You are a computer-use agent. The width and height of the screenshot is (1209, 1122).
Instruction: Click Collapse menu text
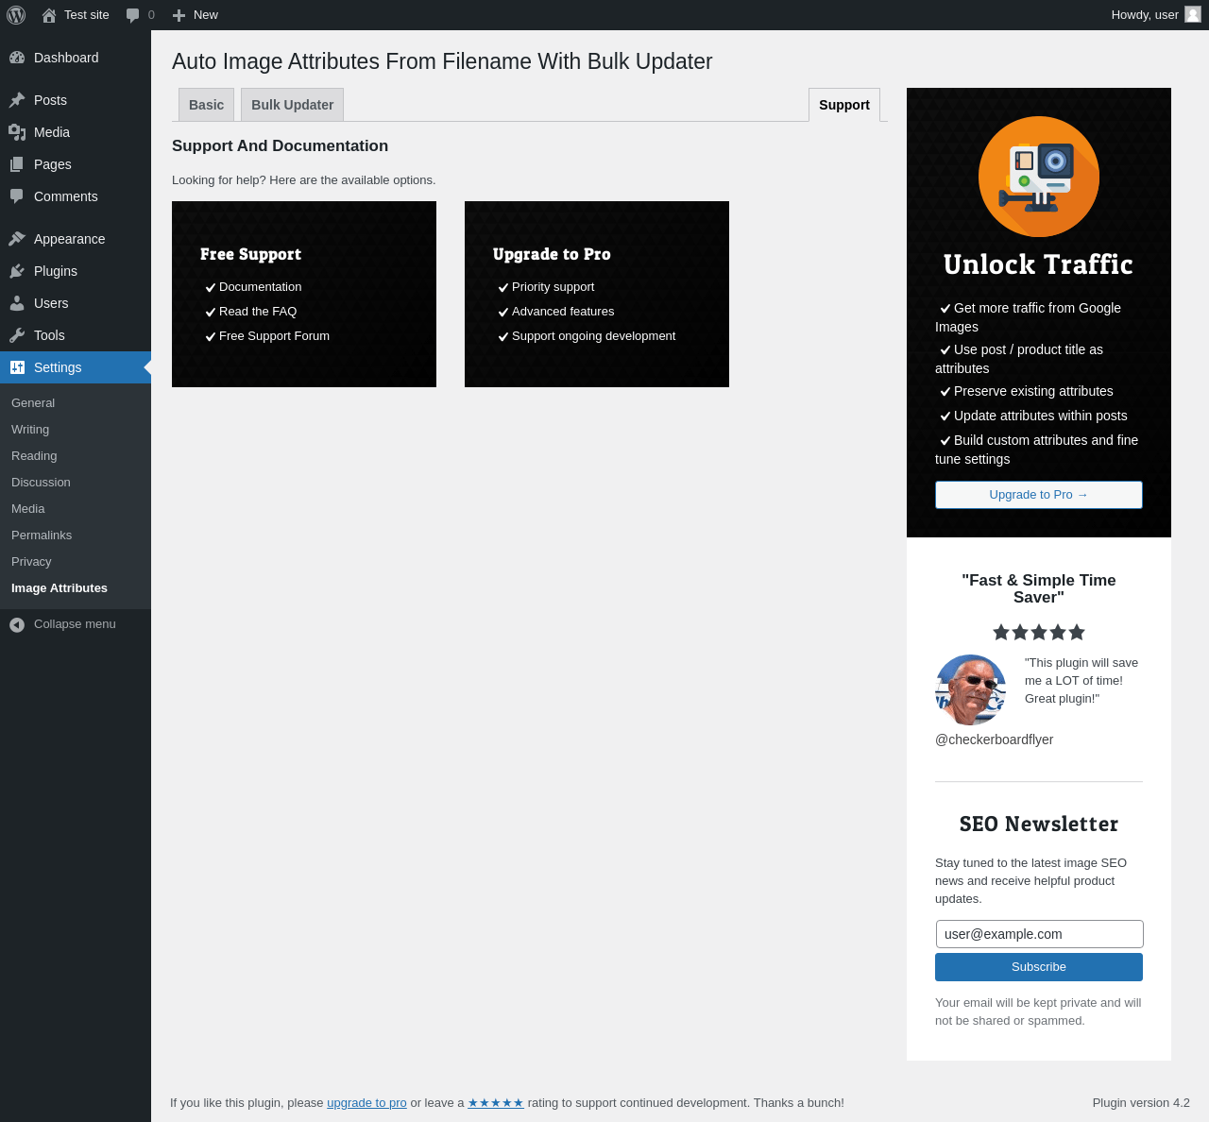click(x=75, y=624)
